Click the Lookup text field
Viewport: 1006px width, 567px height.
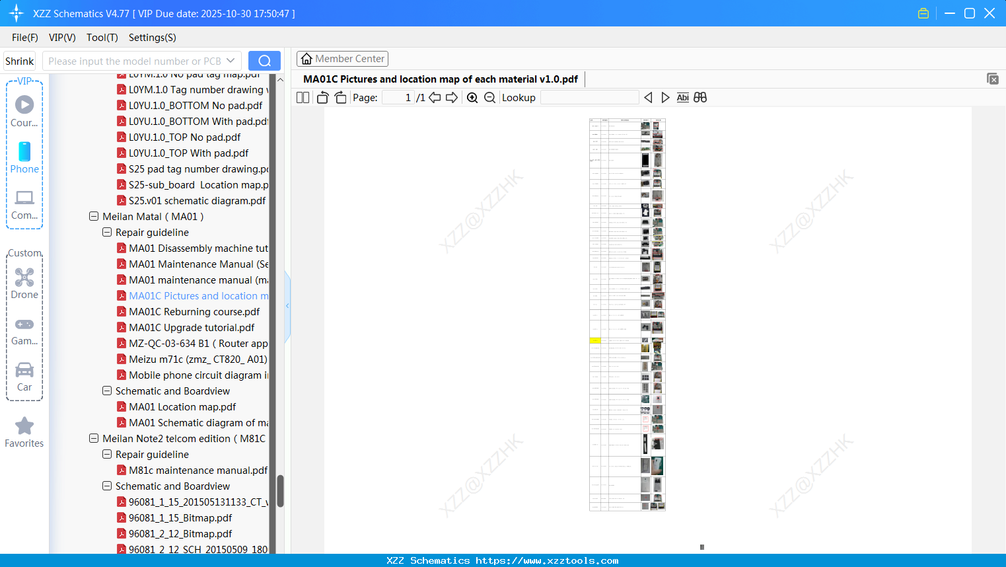tap(589, 98)
